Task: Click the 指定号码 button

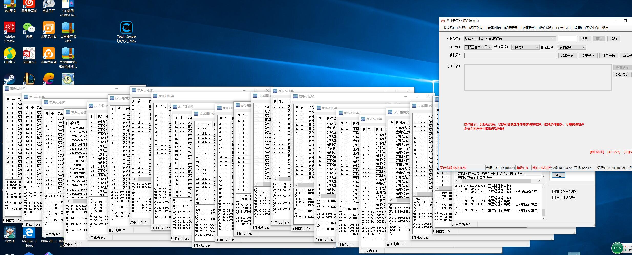Action: [588, 56]
